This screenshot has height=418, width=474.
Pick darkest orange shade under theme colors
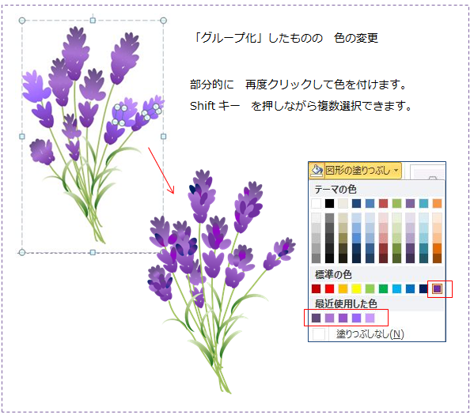pos(437,258)
